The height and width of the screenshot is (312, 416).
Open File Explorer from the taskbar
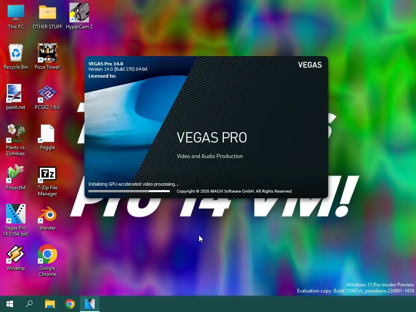50,304
